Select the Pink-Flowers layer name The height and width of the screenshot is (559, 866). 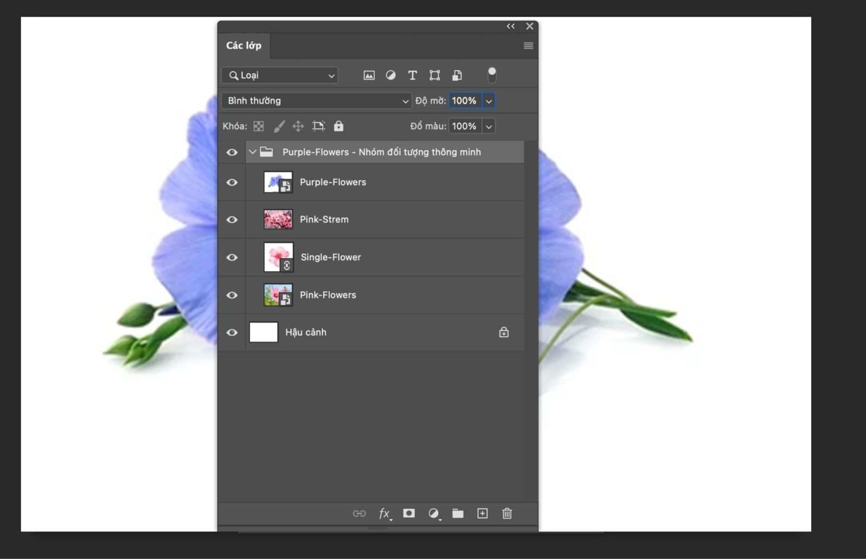[x=328, y=295]
